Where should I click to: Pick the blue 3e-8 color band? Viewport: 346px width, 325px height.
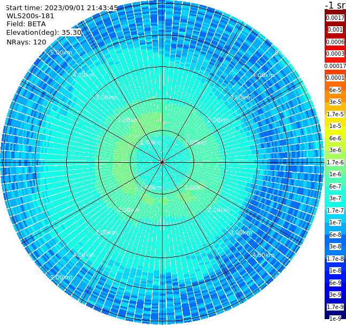335,246
